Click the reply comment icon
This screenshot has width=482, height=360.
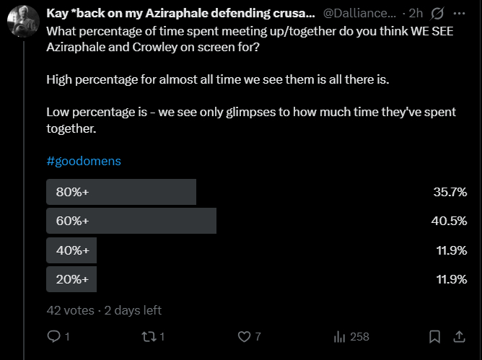click(x=53, y=336)
